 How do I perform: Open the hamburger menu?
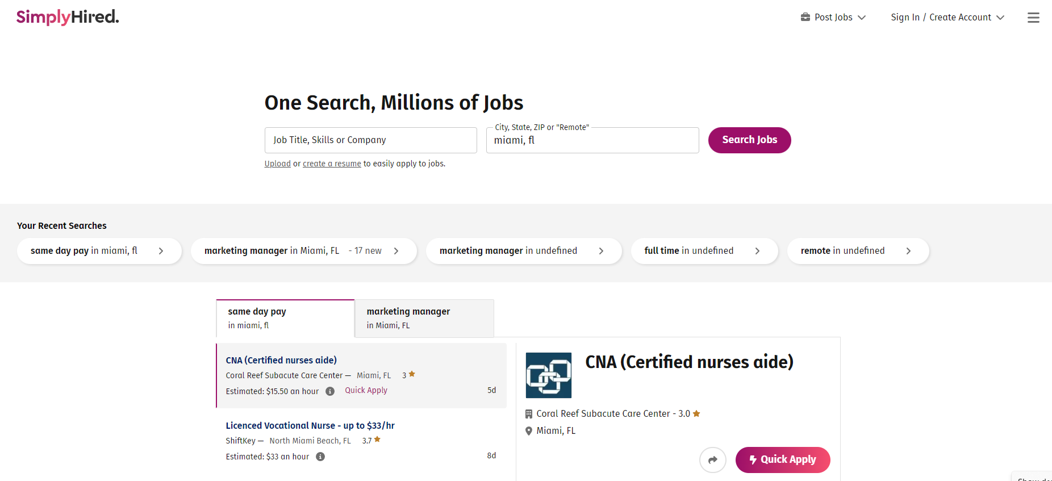click(x=1033, y=17)
